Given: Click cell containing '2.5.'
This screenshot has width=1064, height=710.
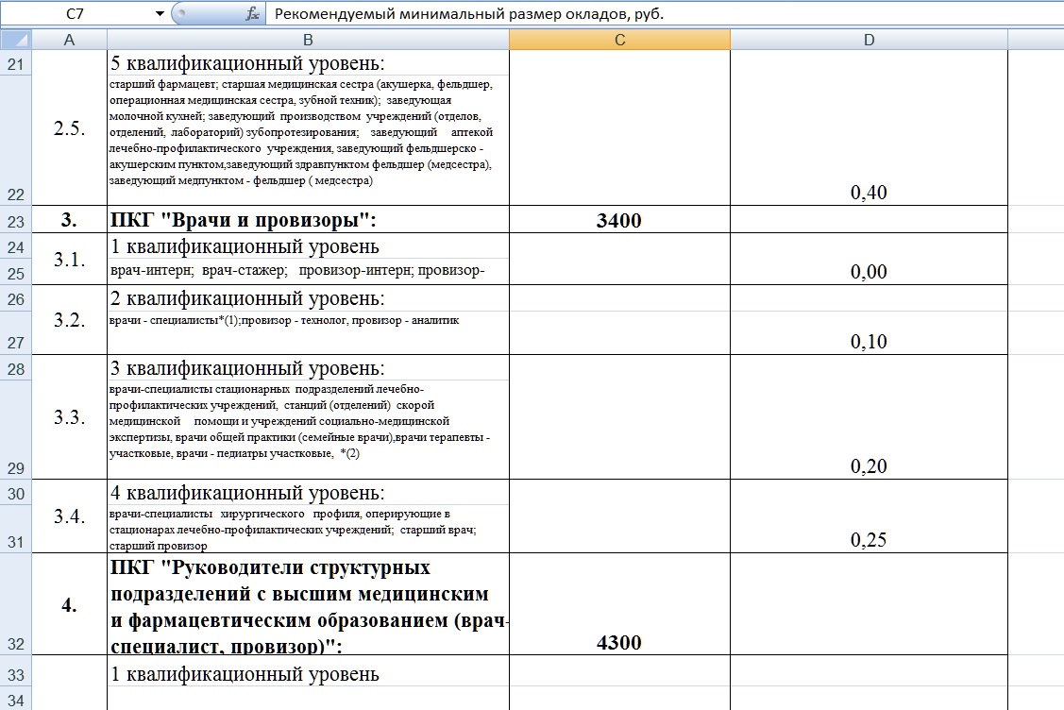Looking at the screenshot, I should (69, 127).
